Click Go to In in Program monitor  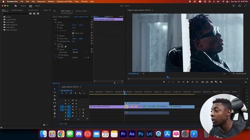tap(179, 82)
